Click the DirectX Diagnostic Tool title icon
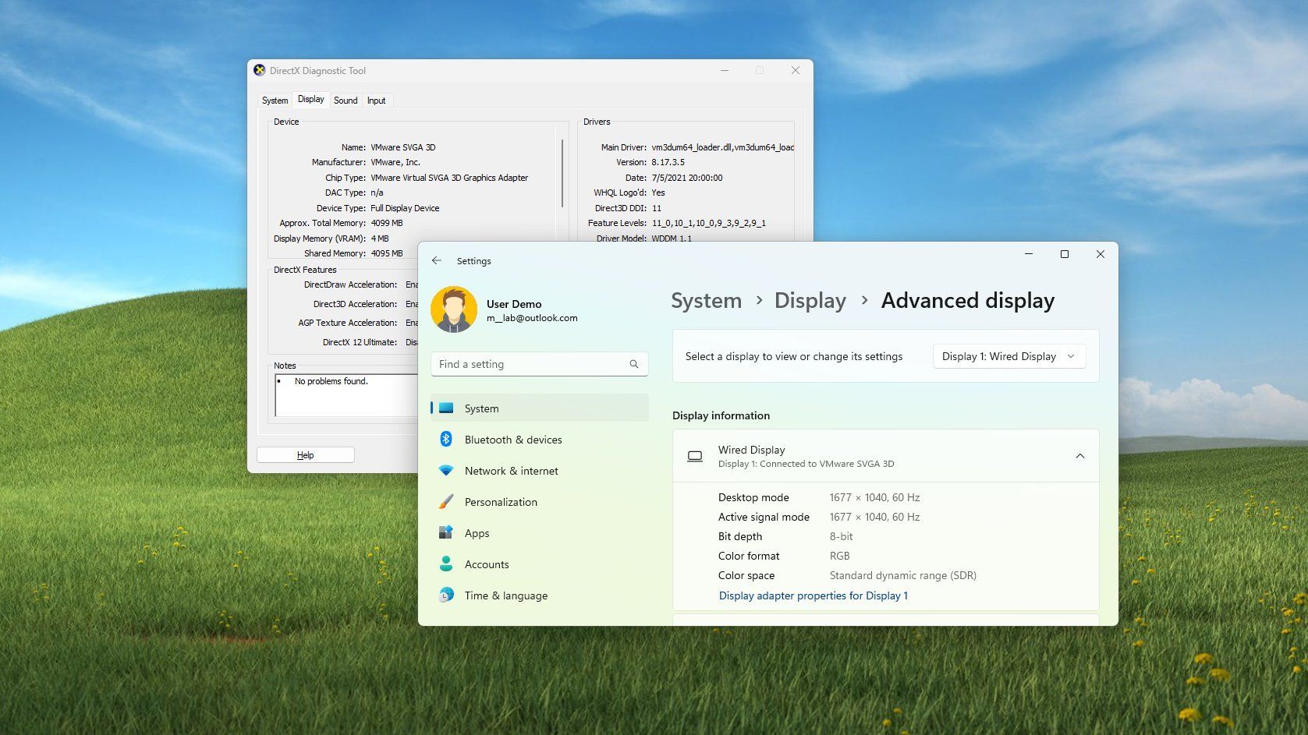Image resolution: width=1308 pixels, height=735 pixels. pos(260,70)
